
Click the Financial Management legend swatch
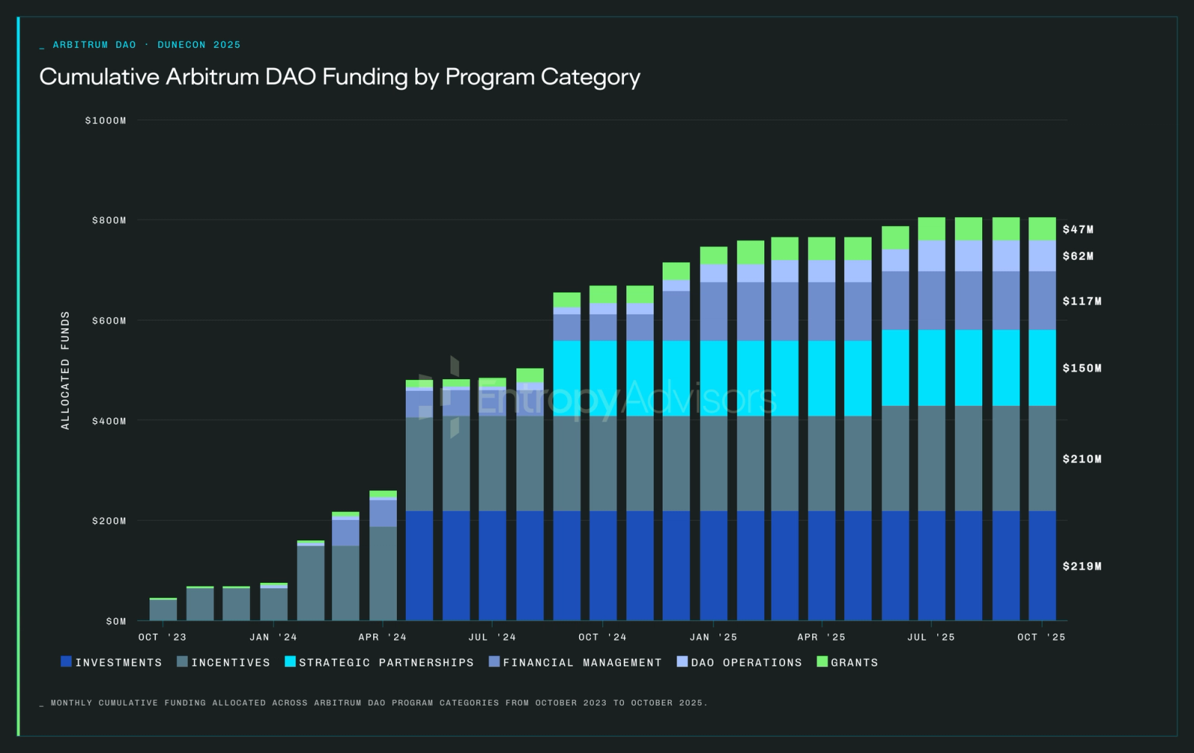[494, 661]
